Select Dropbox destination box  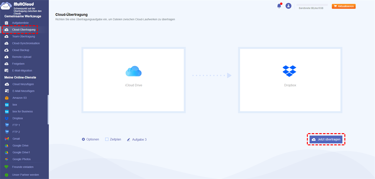pos(290,80)
